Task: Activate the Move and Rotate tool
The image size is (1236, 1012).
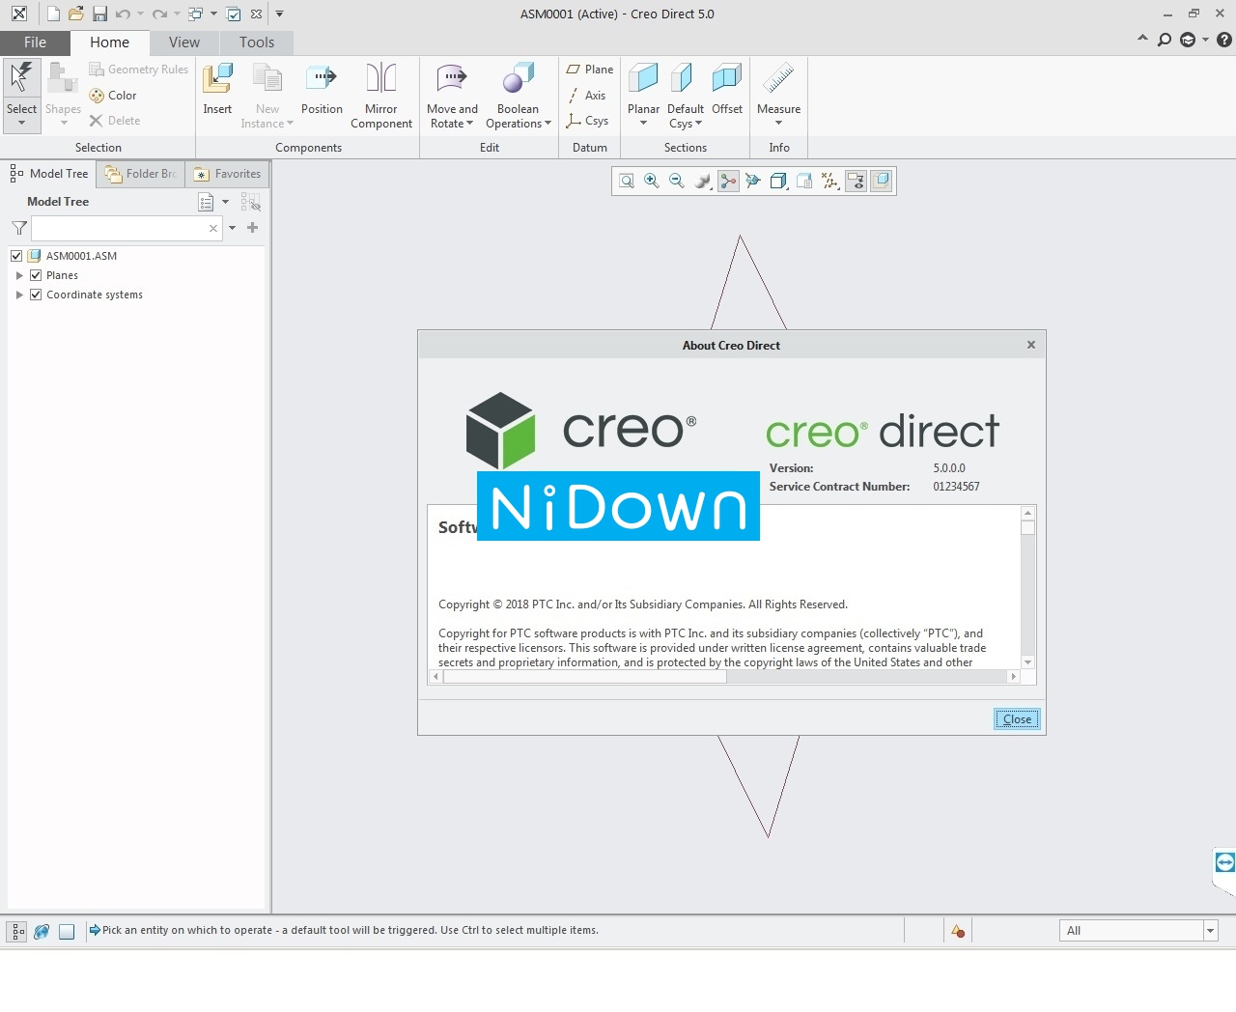Action: (452, 96)
